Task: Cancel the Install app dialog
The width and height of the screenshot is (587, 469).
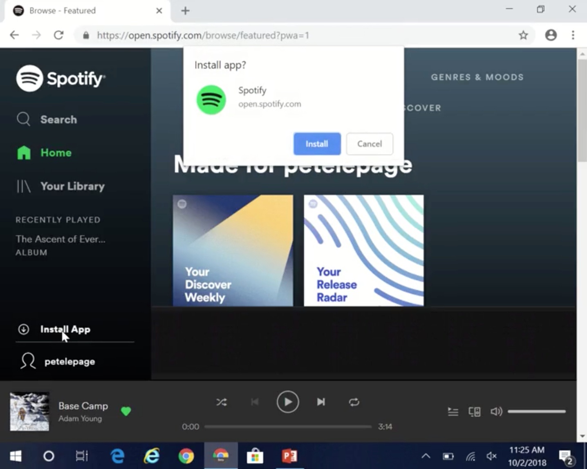Action: [x=370, y=144]
